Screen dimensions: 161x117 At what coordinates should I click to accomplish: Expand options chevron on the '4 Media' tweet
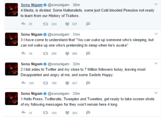coord(156,4)
